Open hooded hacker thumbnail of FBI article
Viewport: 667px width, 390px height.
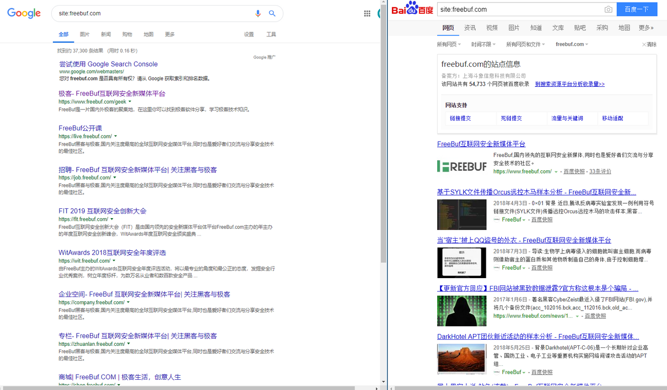click(x=462, y=311)
